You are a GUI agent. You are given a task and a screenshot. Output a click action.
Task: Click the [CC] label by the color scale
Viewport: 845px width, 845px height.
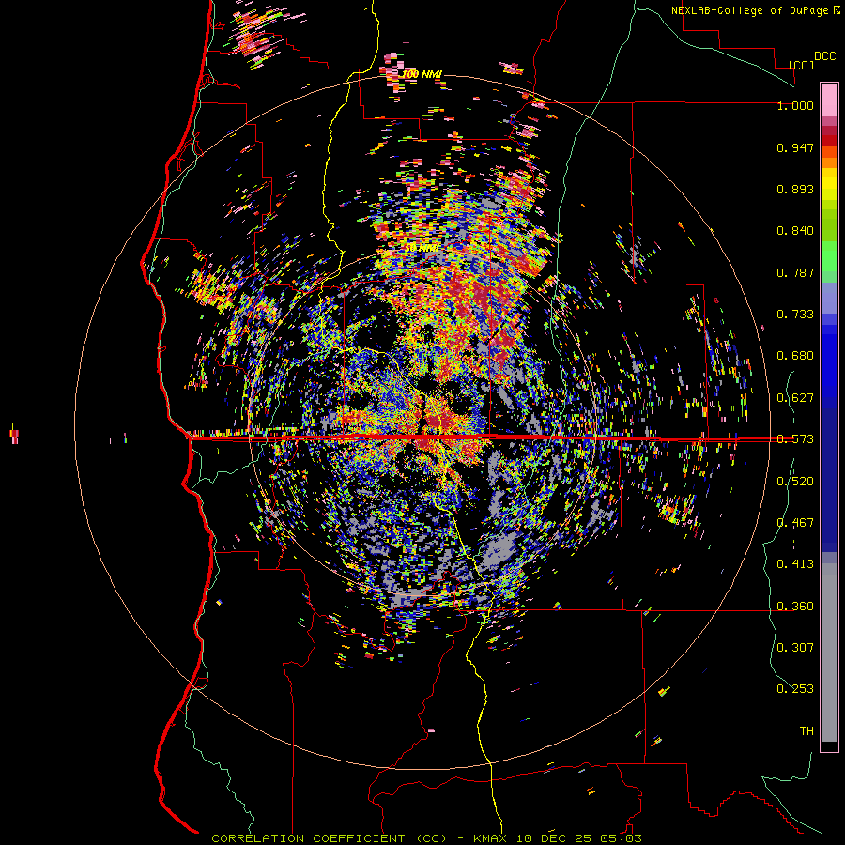[801, 65]
